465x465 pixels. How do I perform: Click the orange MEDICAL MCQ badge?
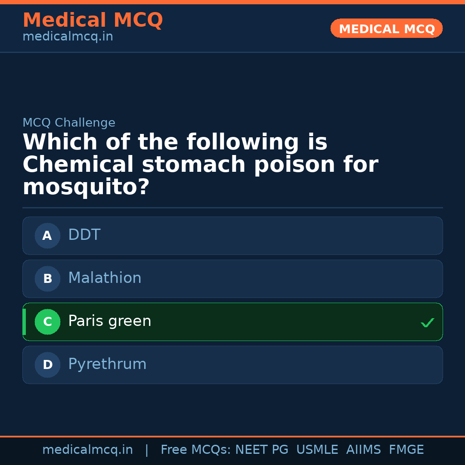pos(386,28)
